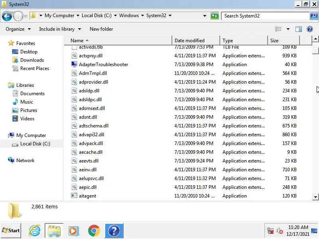This screenshot has width=319, height=239.
Task: Select the adtschema.dll file icon
Action: tap(74, 125)
